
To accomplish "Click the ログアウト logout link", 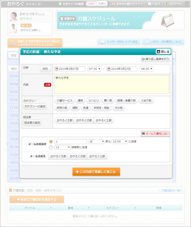I will 173,4.
